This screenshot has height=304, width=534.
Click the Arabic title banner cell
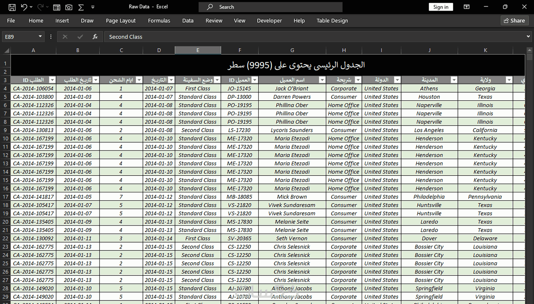point(268,65)
